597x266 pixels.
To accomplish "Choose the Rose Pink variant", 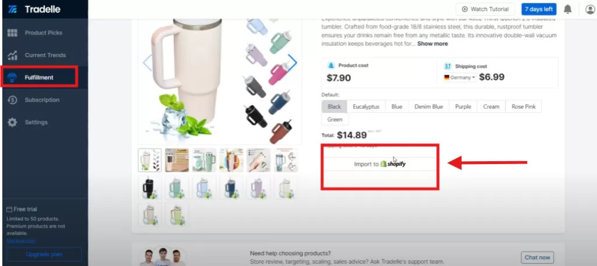I will tap(523, 107).
